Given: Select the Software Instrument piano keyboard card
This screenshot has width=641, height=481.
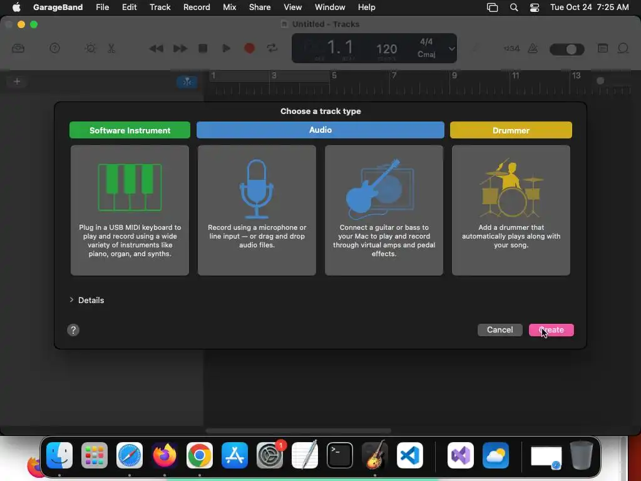Looking at the screenshot, I should (130, 210).
